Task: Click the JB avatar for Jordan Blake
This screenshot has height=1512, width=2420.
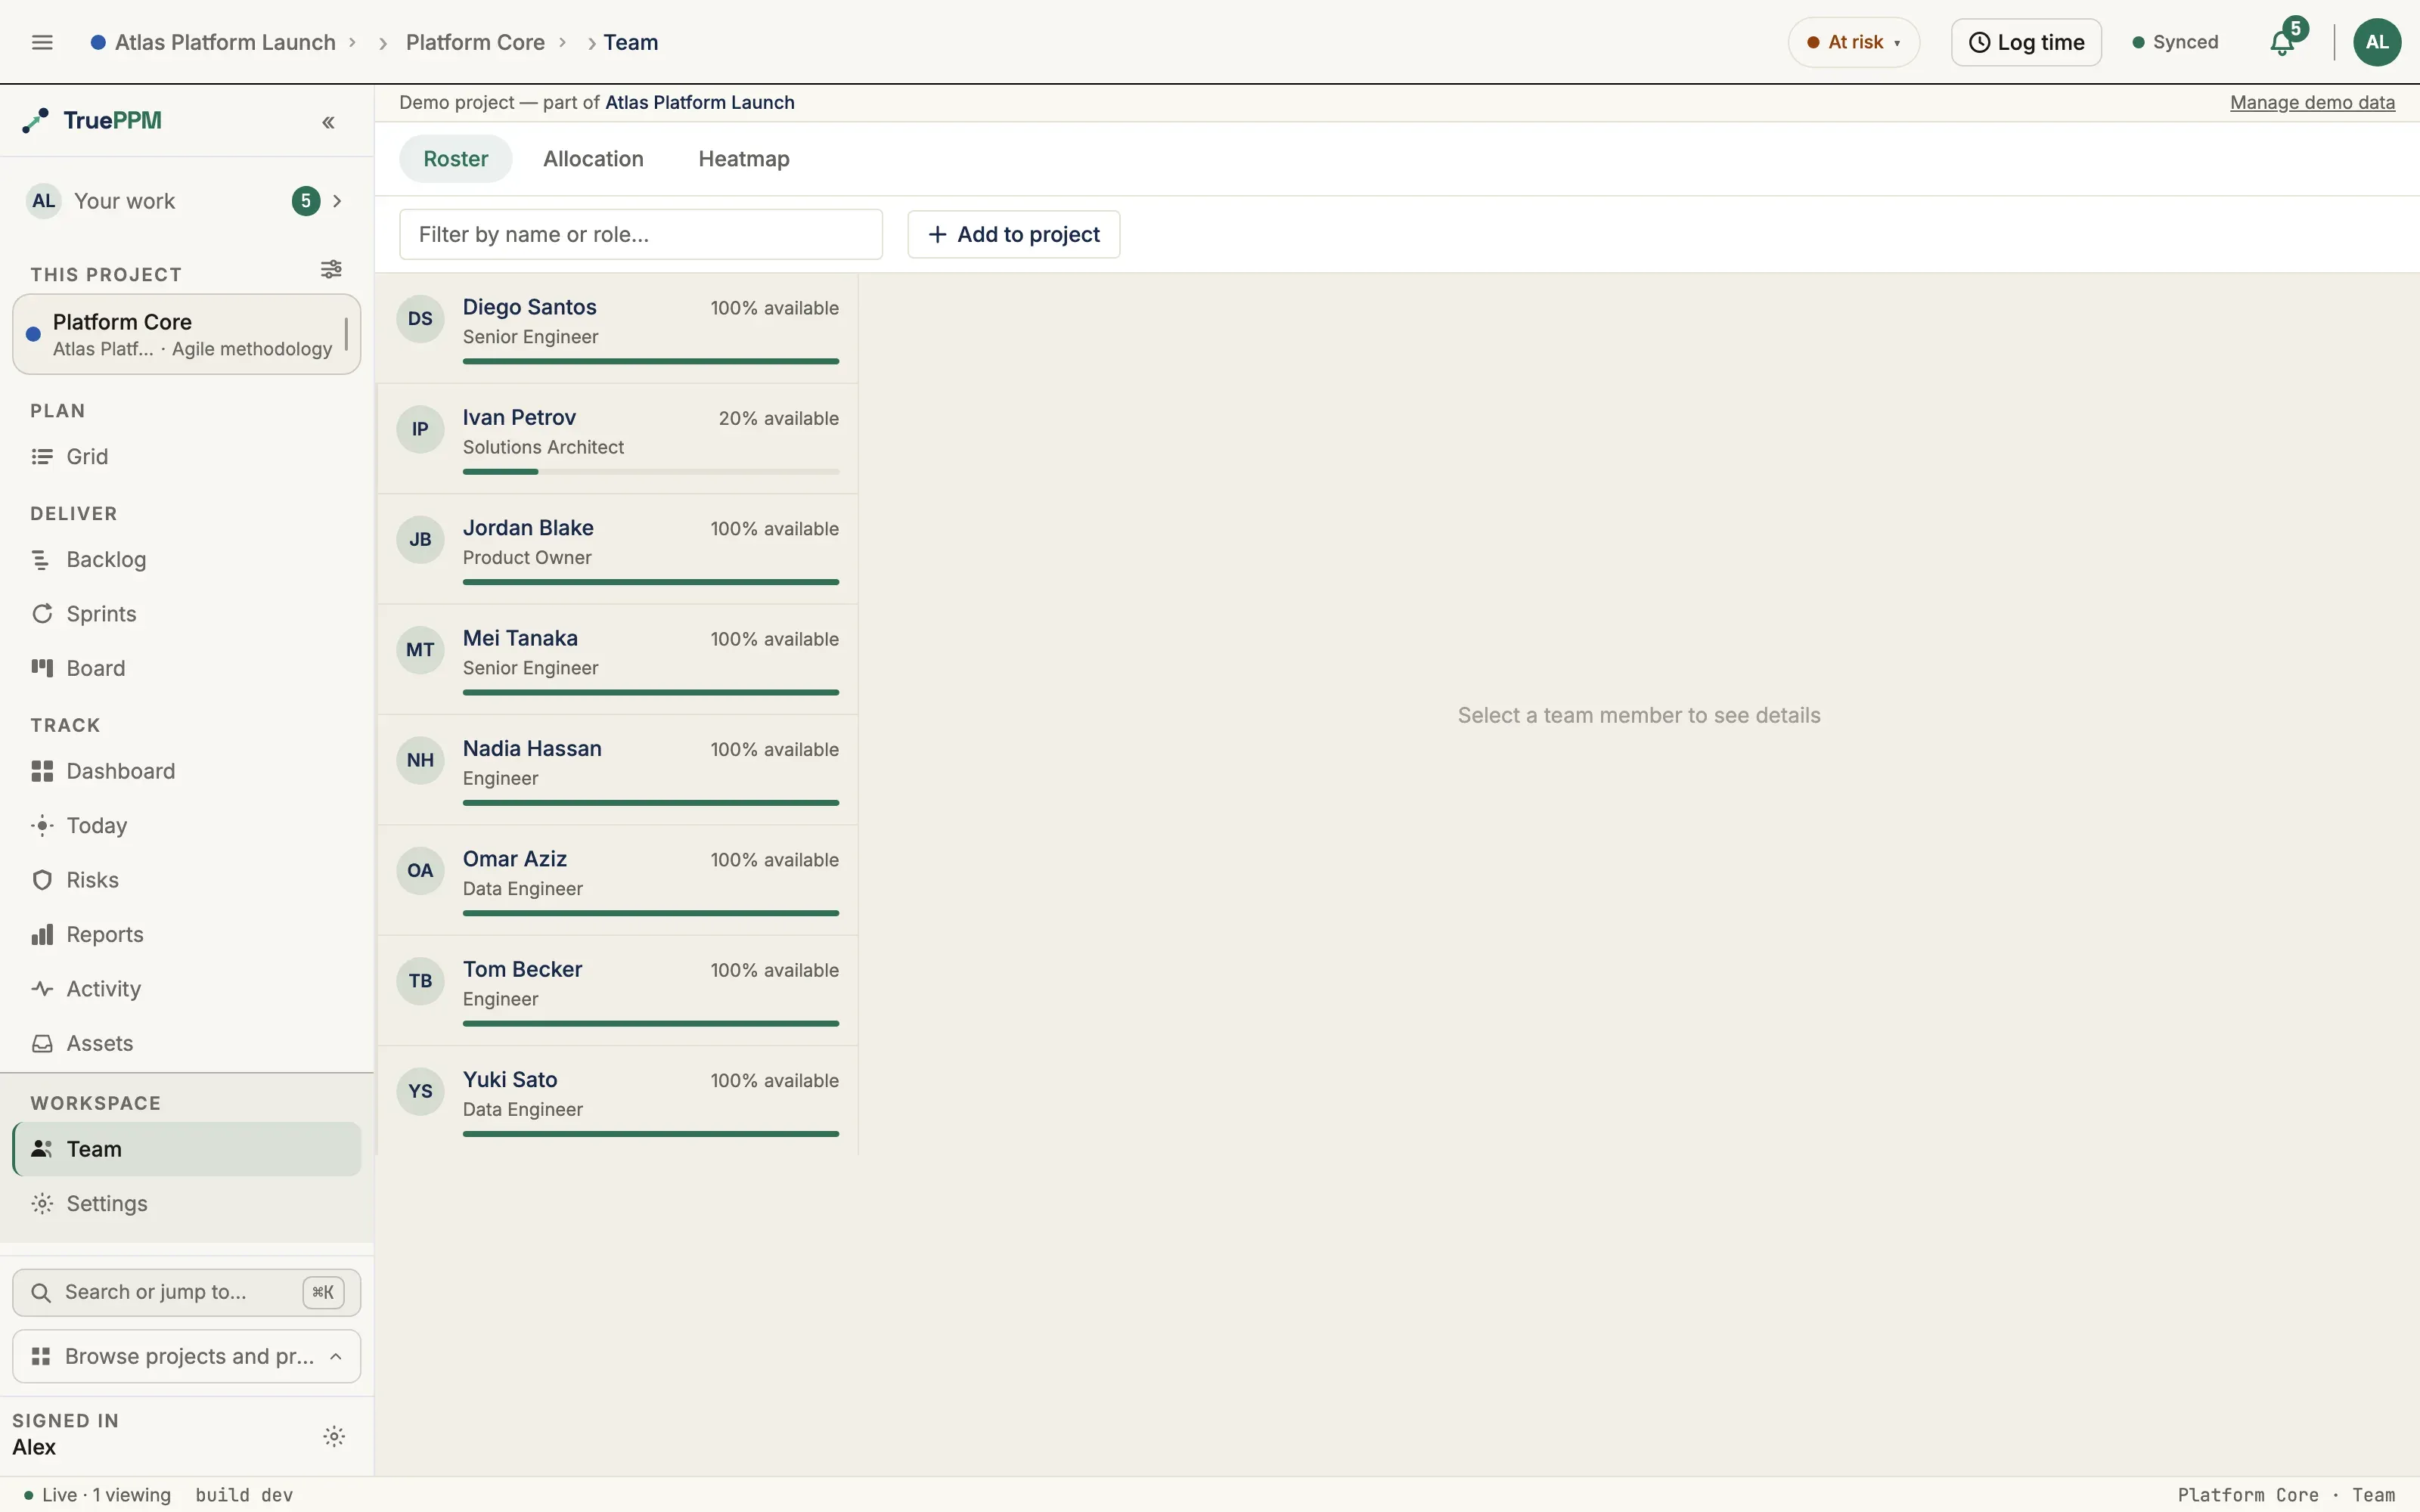Action: coord(420,540)
